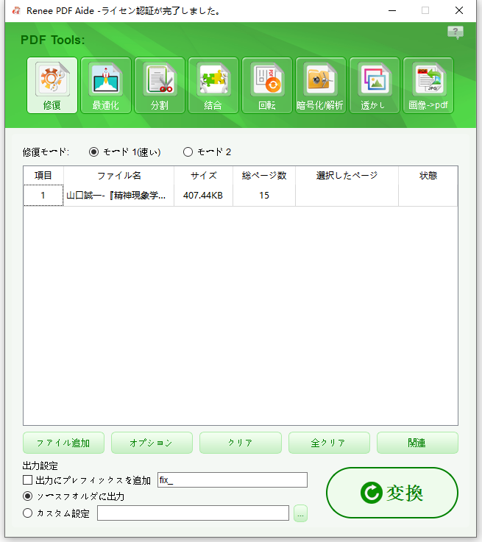This screenshot has width=482, height=542.
Task: Open the 結合 merge tool
Action: coord(213,85)
